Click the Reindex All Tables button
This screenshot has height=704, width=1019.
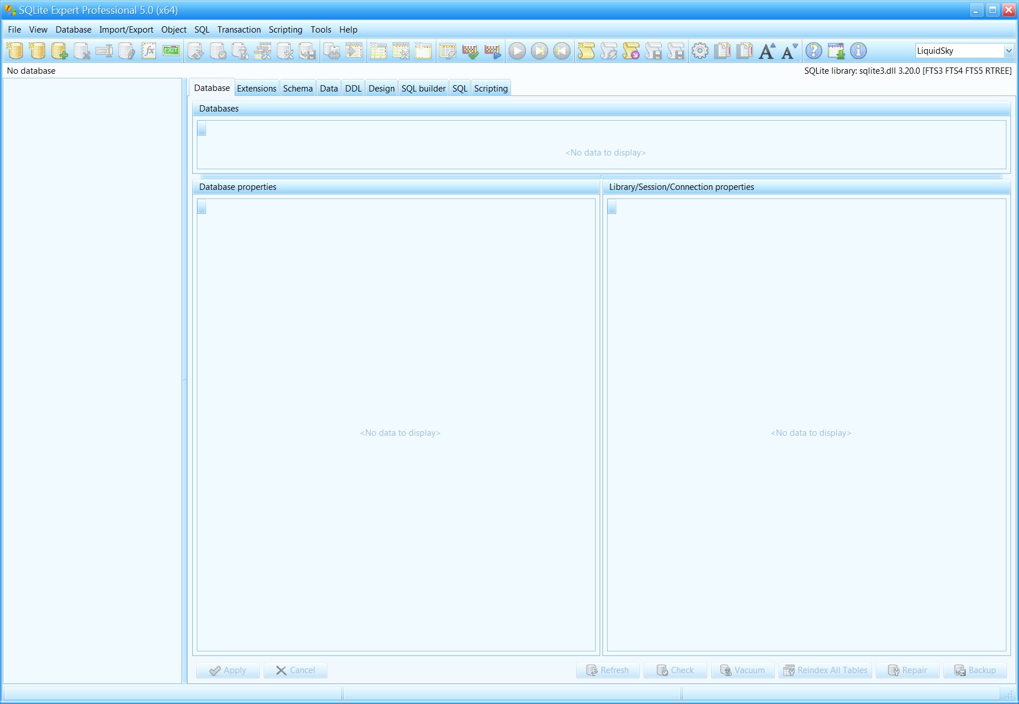click(825, 670)
